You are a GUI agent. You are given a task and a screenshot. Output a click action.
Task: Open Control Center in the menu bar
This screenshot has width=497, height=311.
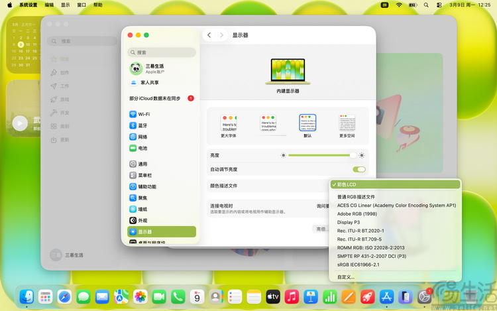(x=439, y=5)
